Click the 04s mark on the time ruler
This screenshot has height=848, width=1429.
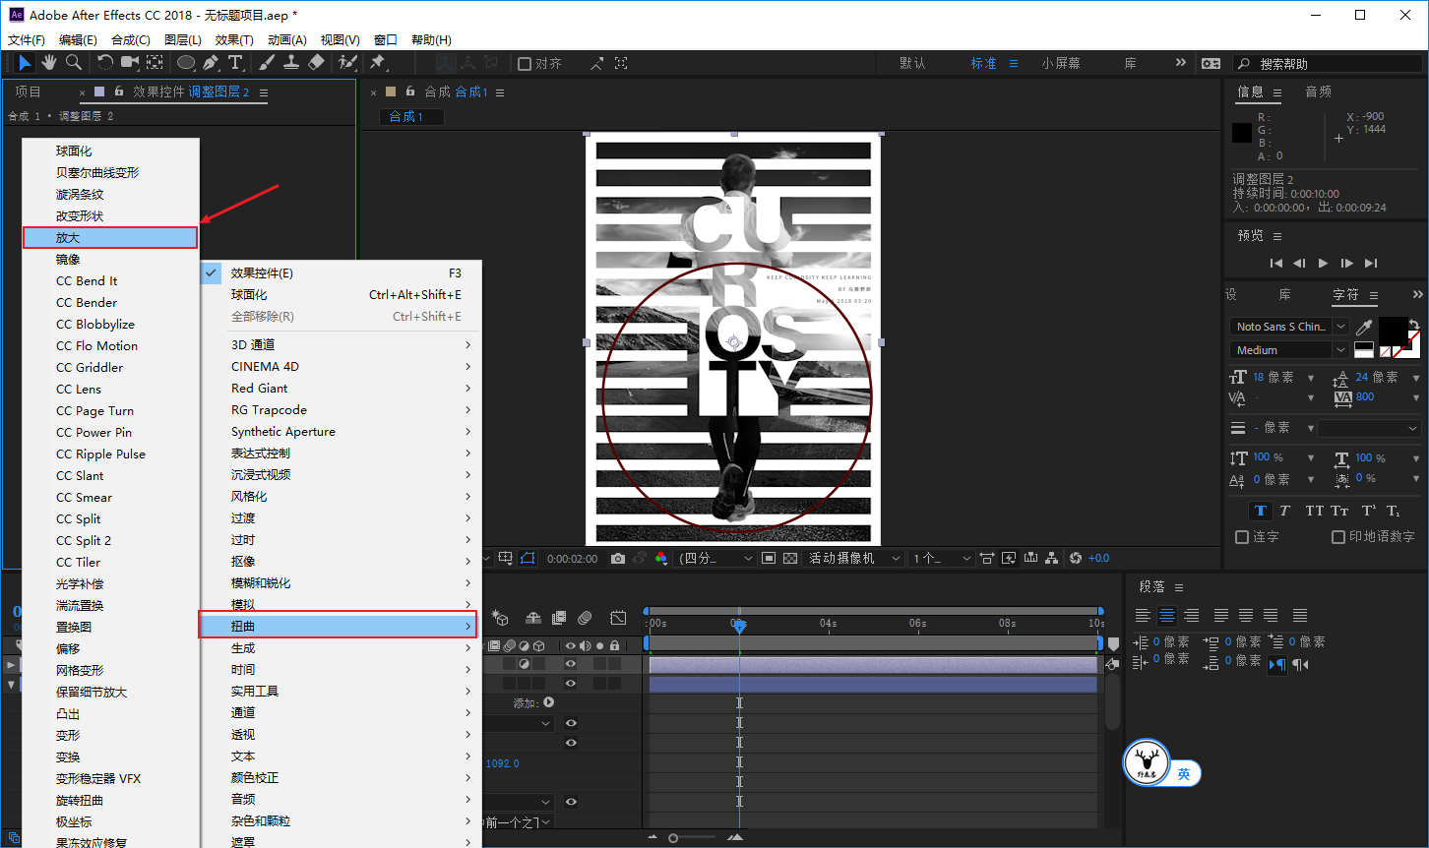[x=829, y=623]
